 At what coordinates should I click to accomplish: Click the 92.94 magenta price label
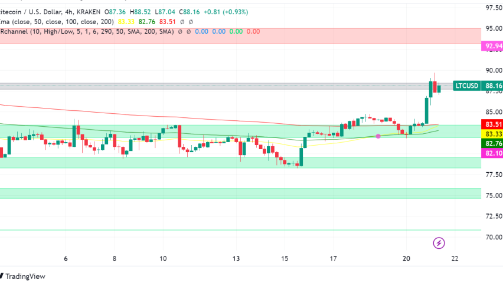(x=492, y=46)
